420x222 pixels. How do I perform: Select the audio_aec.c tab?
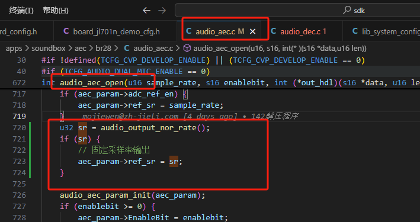pyautogui.click(x=216, y=31)
